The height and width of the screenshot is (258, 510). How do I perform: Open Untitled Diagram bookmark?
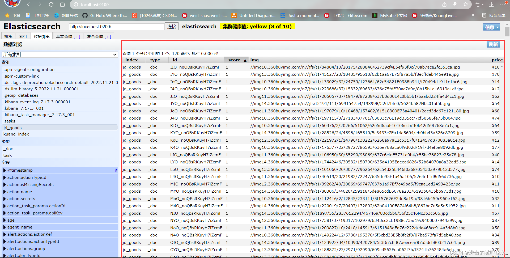coord(254,15)
